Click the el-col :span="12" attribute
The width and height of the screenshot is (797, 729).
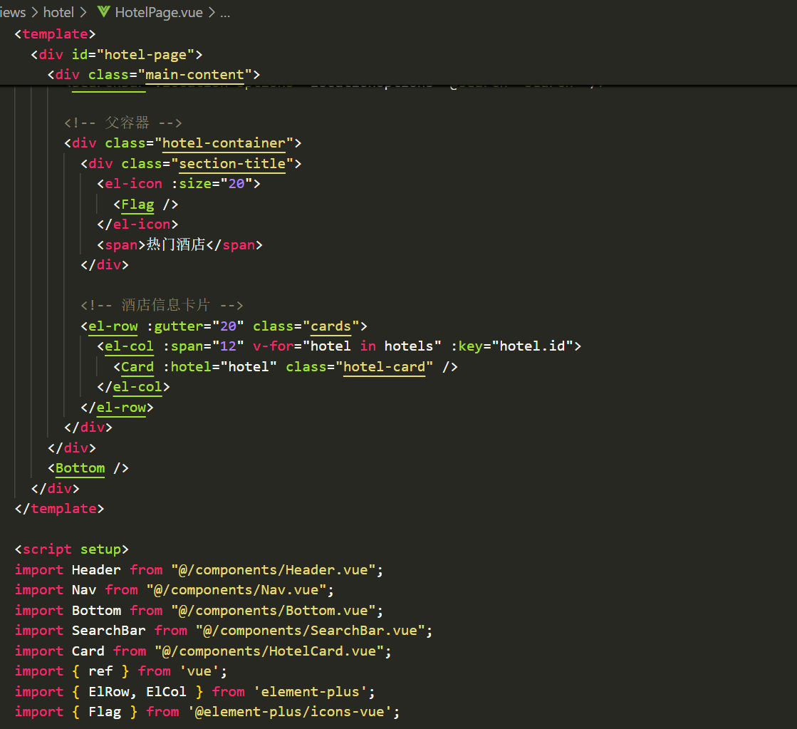point(203,346)
